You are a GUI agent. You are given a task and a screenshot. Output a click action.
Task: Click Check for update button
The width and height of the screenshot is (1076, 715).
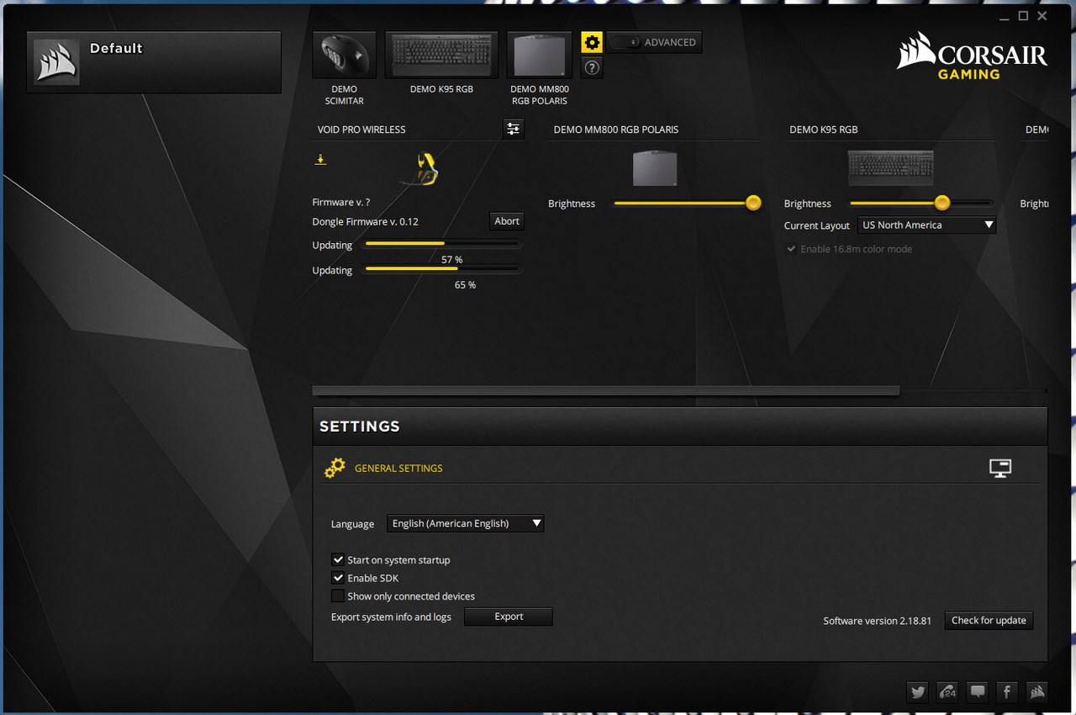coord(989,621)
